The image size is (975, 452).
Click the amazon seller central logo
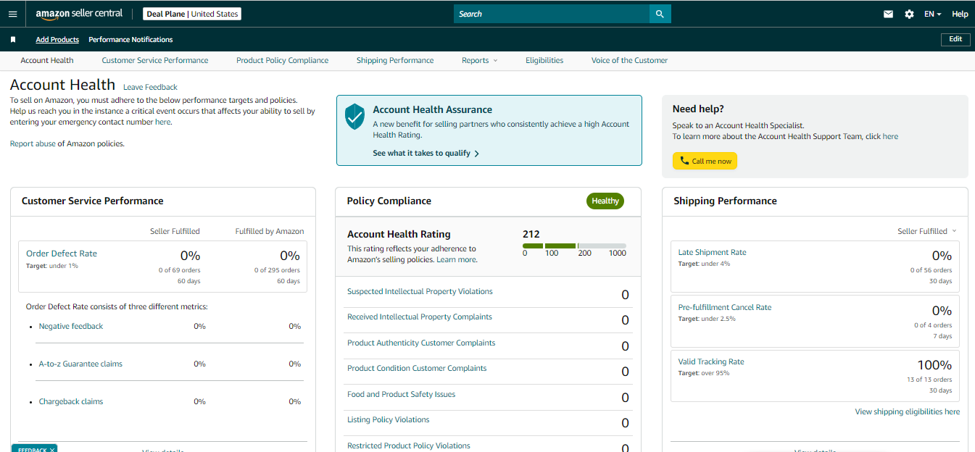click(79, 14)
